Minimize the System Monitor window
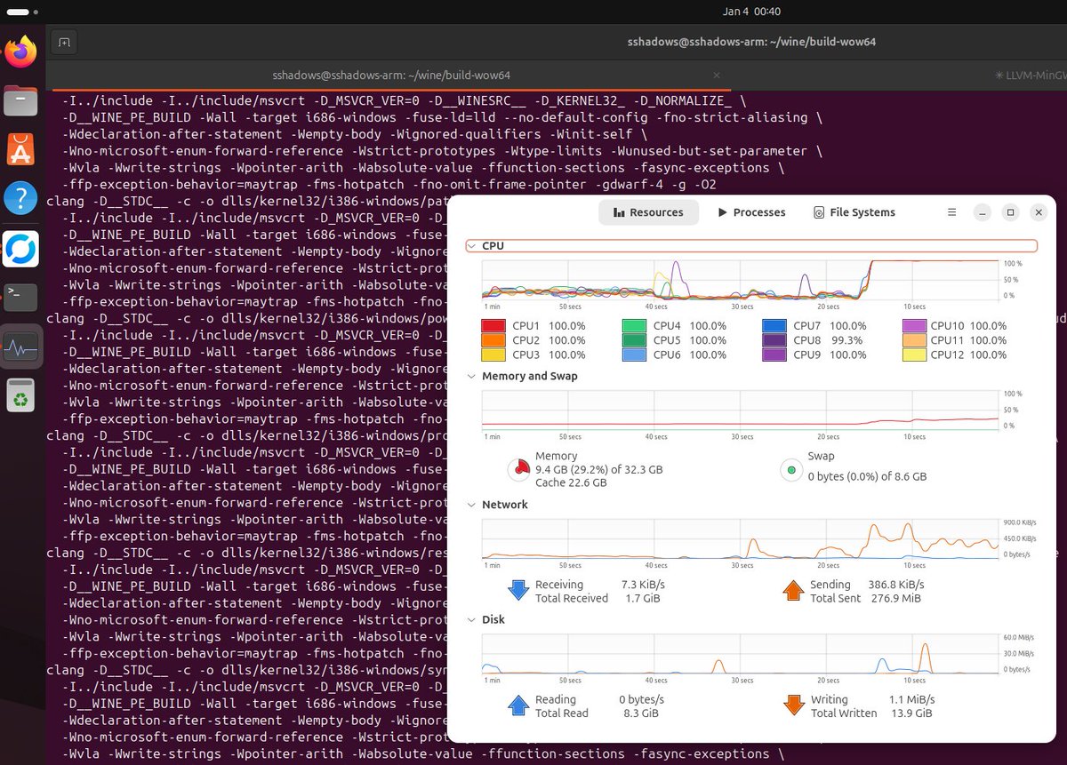 pyautogui.click(x=983, y=212)
